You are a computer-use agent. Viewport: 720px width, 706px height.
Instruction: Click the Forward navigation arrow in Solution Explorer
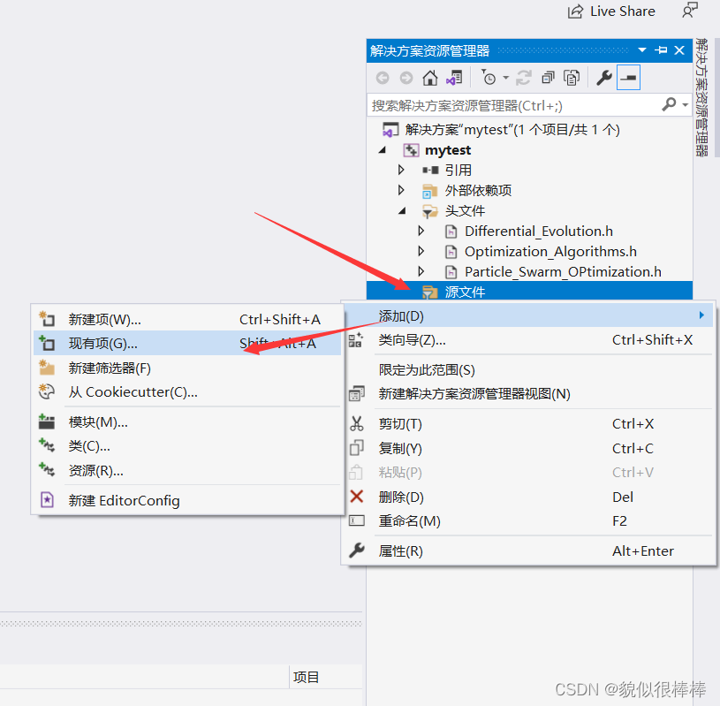405,78
